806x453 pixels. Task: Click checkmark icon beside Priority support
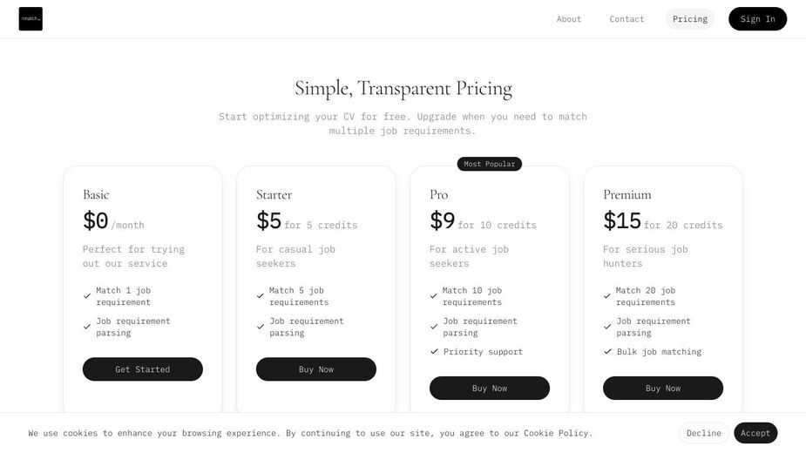pos(434,352)
